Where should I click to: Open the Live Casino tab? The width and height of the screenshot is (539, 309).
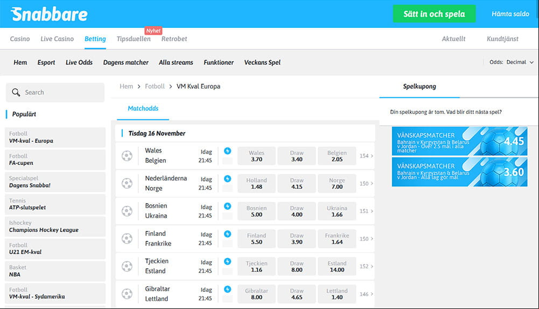[x=57, y=39]
